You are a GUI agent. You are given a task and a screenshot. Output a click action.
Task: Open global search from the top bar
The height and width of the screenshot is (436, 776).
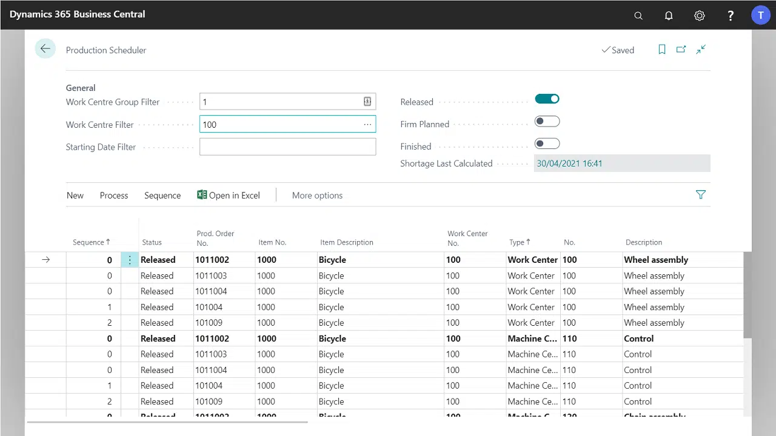tap(638, 15)
